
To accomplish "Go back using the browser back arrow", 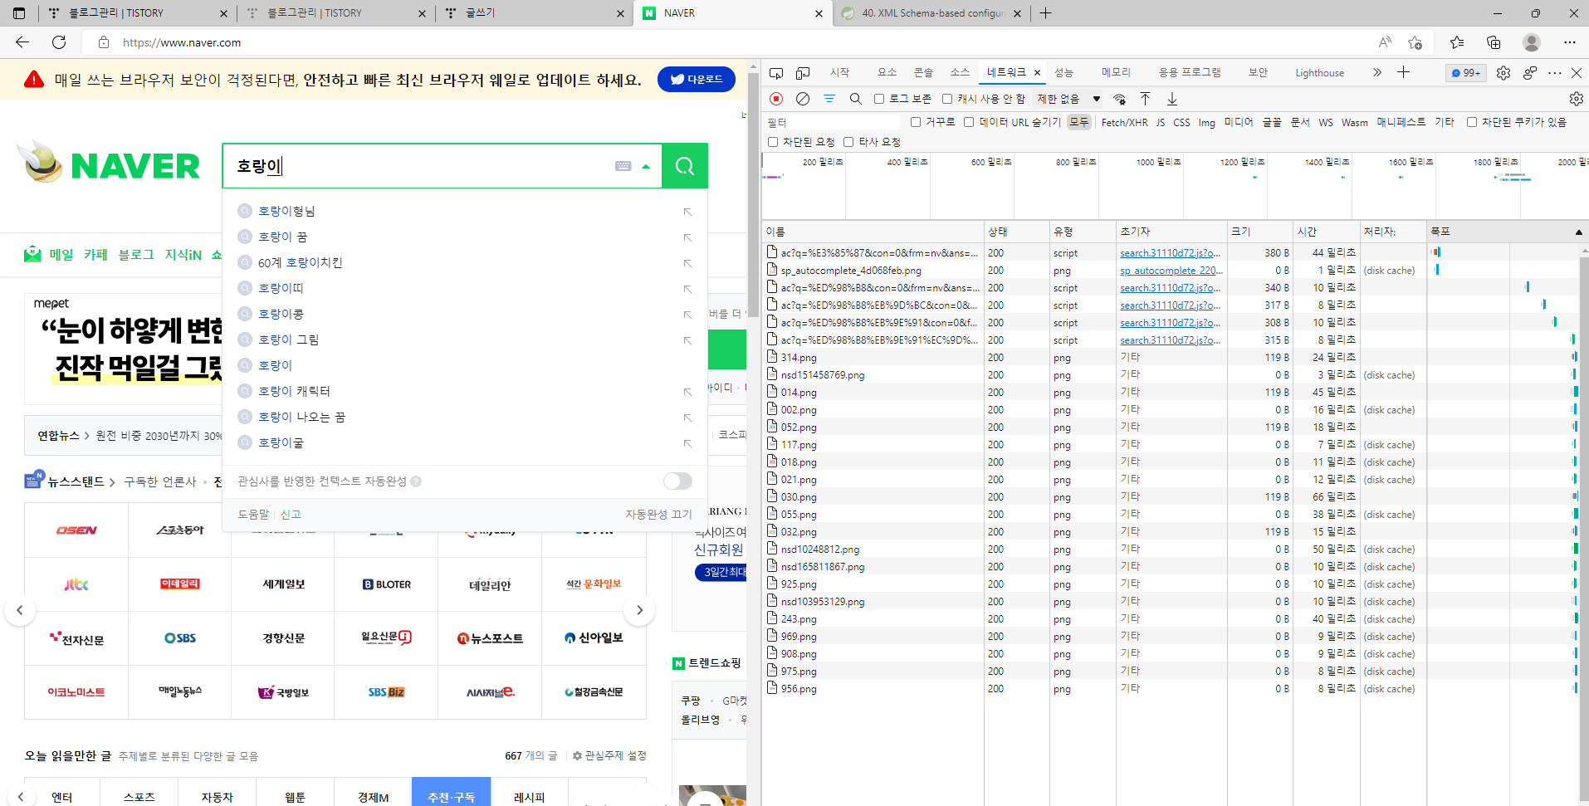I will coord(22,42).
